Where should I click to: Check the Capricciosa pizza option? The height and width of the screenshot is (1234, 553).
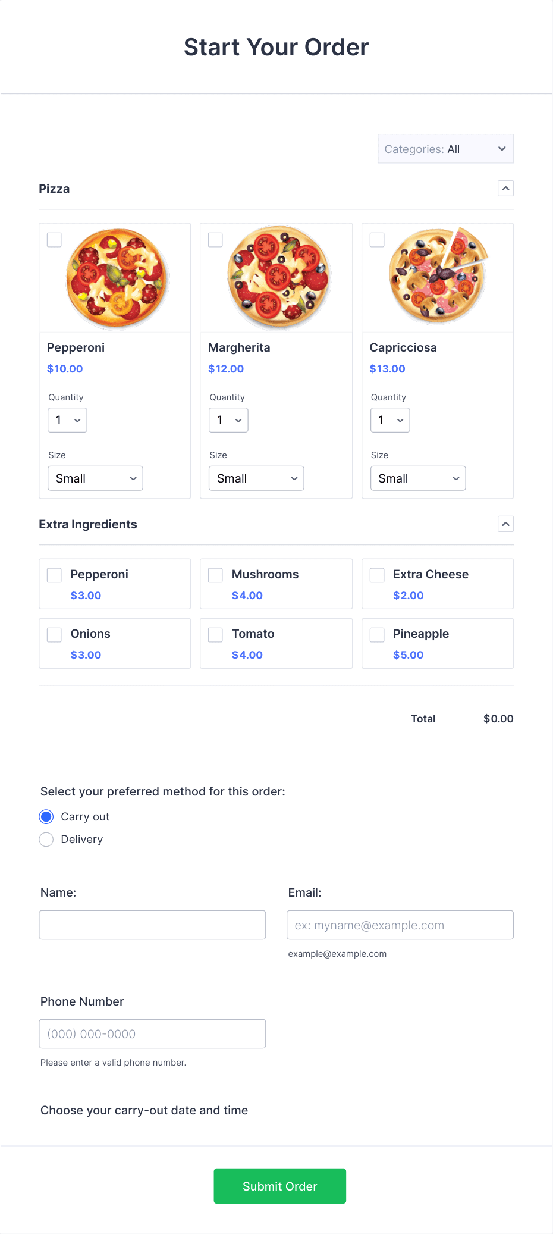pyautogui.click(x=377, y=240)
